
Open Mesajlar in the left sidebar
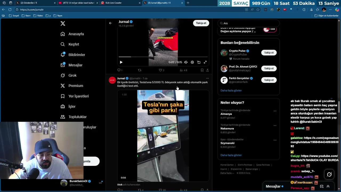(71, 65)
